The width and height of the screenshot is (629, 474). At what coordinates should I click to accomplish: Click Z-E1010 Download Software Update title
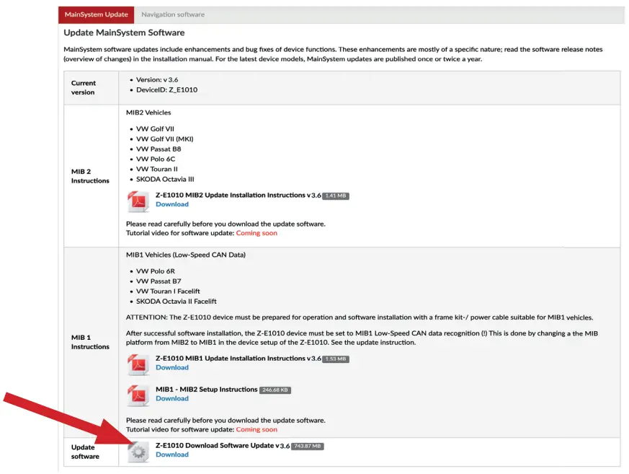pos(223,445)
